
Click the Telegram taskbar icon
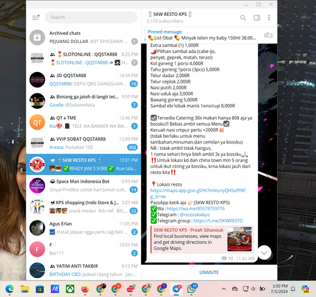176,289
